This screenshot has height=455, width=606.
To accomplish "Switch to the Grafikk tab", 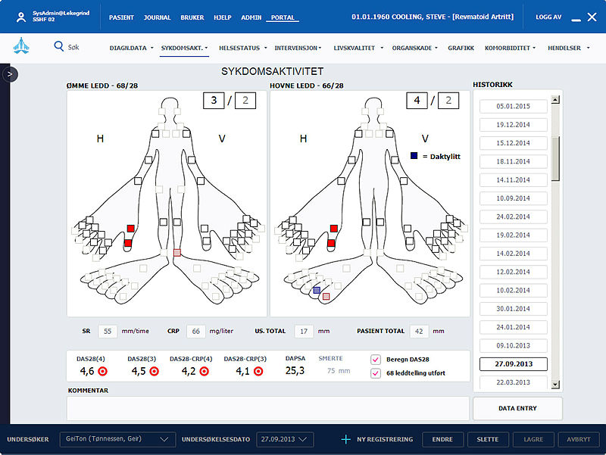I will tap(461, 48).
